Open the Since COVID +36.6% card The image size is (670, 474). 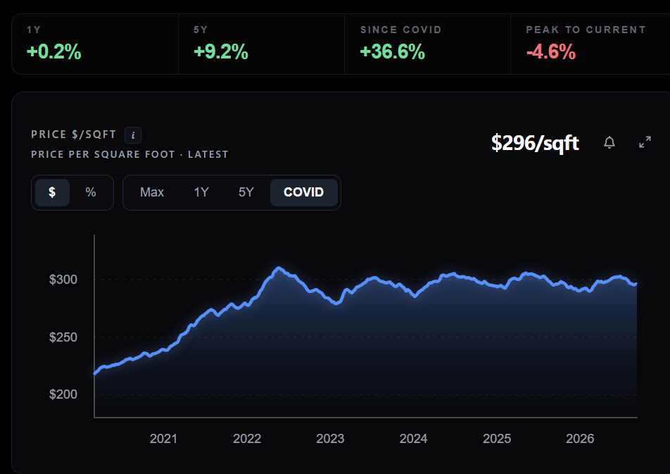tap(428, 44)
